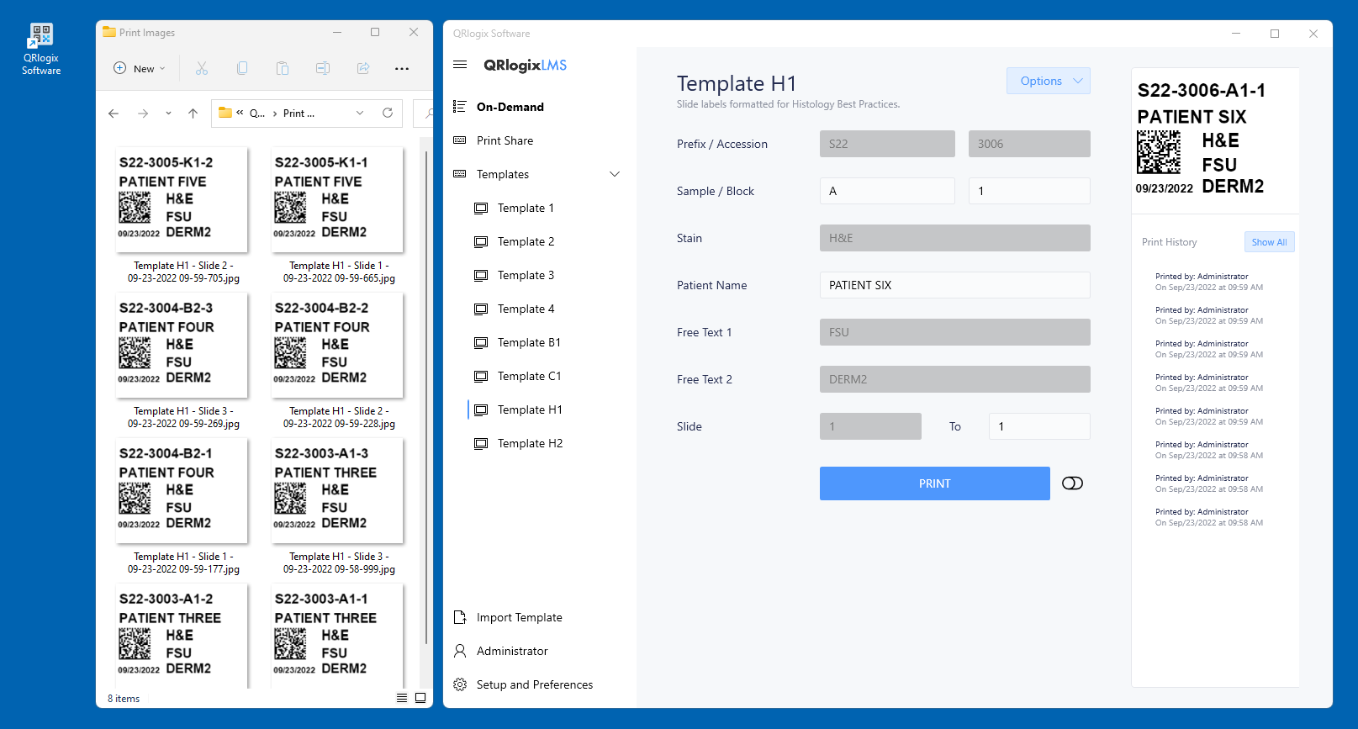Go forward in Print Images explorer
1358x729 pixels.
pos(143,114)
